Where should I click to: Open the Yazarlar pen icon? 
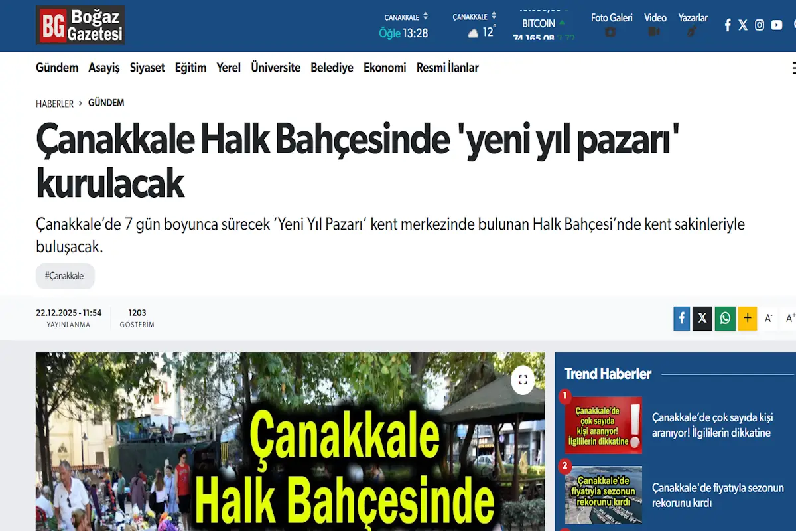692,32
